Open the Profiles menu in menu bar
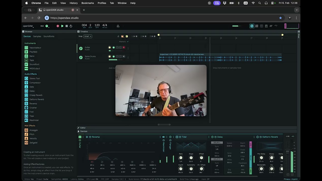Viewport: 322px width, 181px height. click(x=102, y=3)
